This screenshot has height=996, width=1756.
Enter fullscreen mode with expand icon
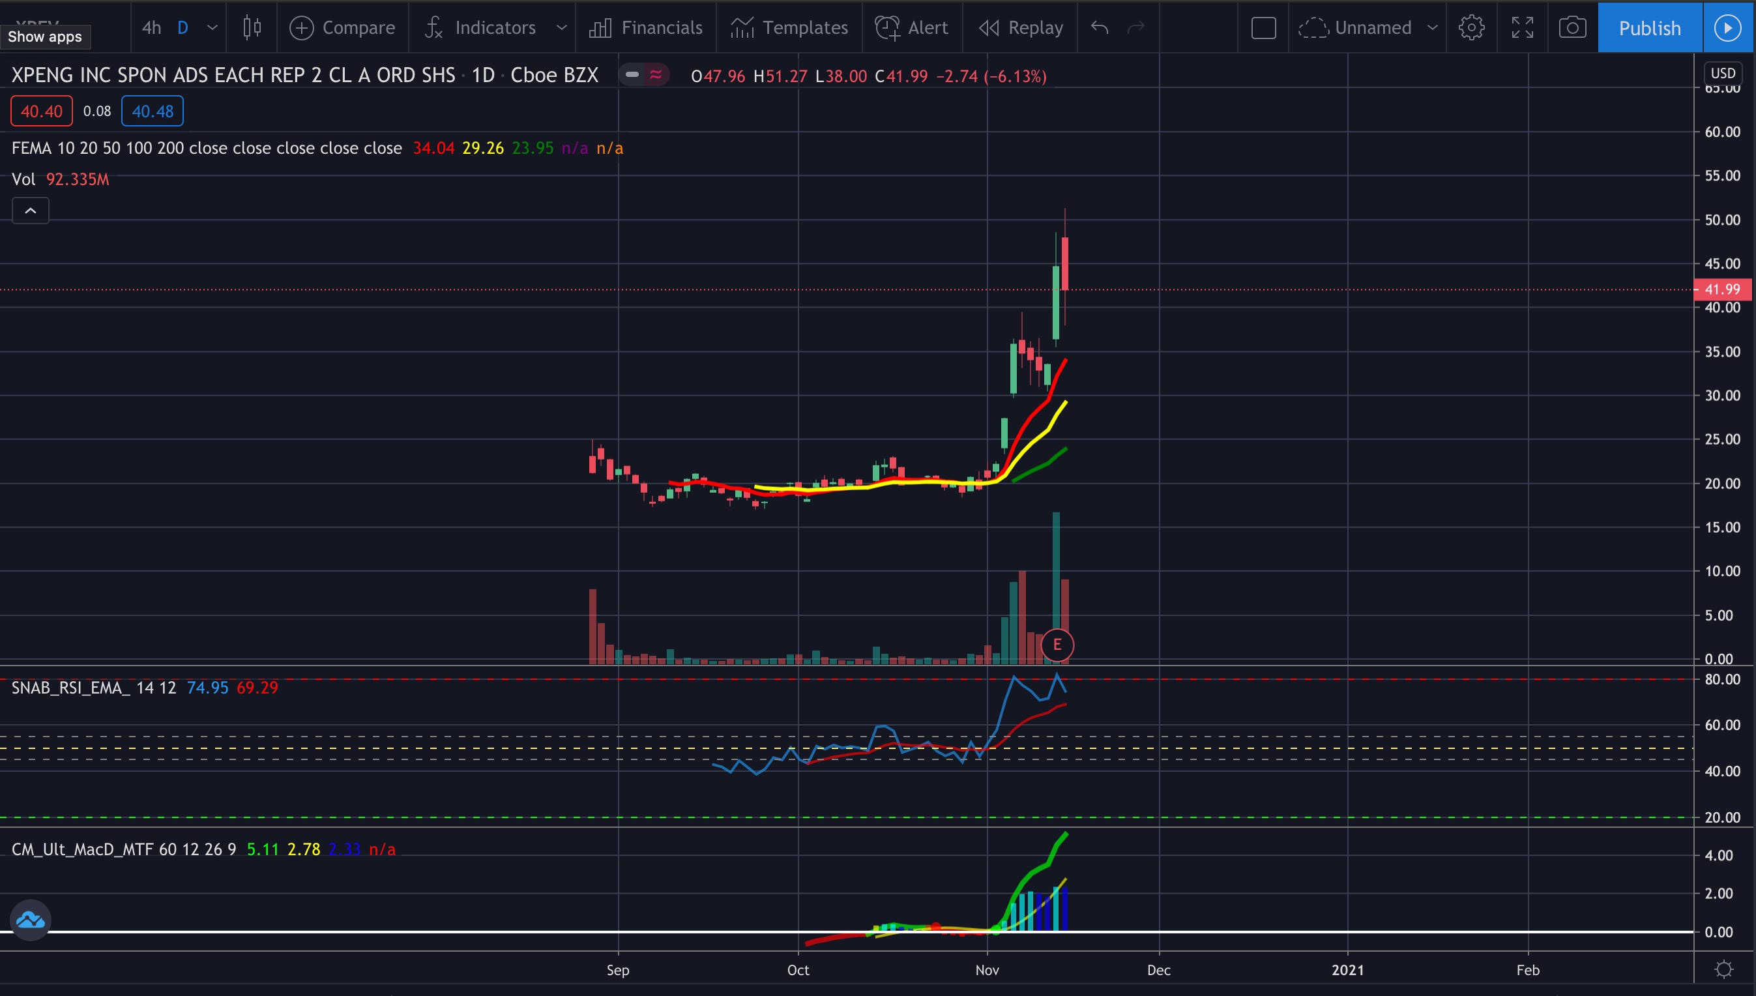1522,27
